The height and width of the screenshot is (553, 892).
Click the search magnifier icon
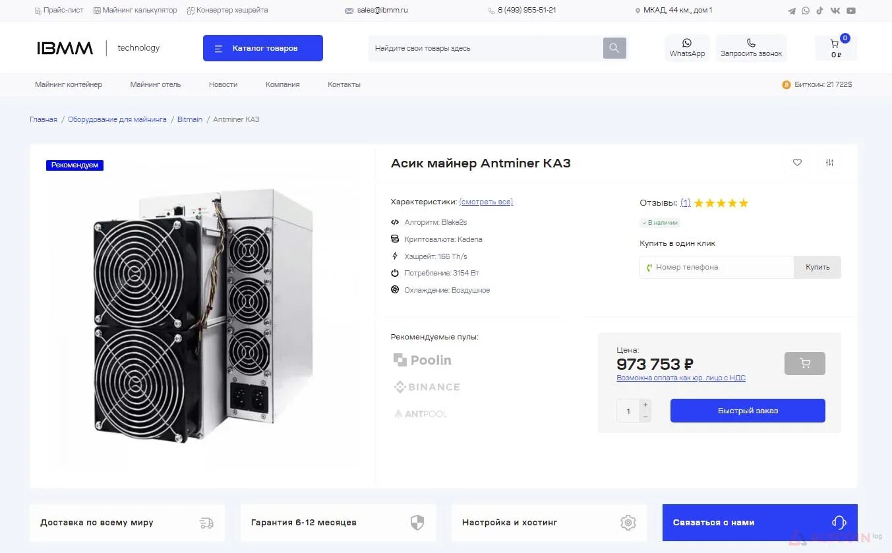(614, 48)
